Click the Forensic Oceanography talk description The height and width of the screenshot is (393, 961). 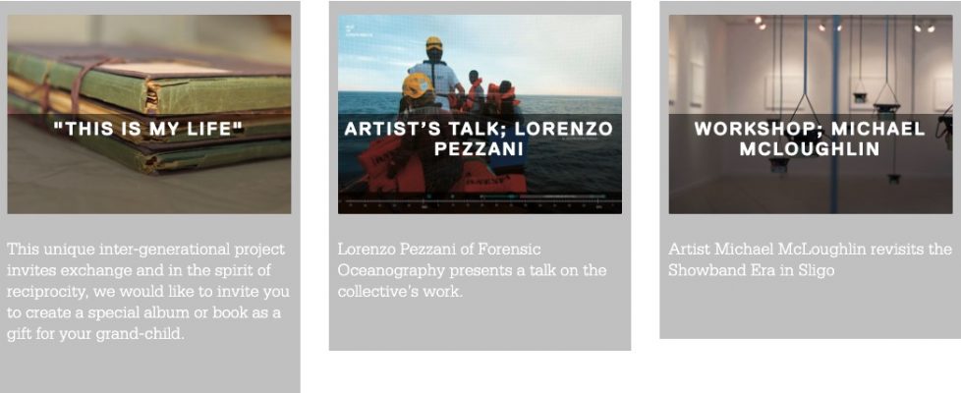pyautogui.click(x=472, y=270)
